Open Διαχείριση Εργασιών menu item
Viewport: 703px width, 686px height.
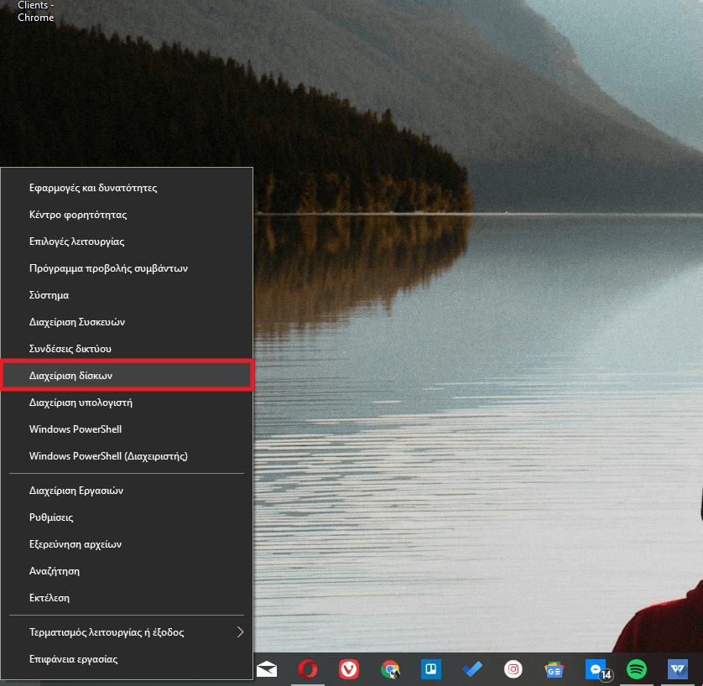(76, 491)
